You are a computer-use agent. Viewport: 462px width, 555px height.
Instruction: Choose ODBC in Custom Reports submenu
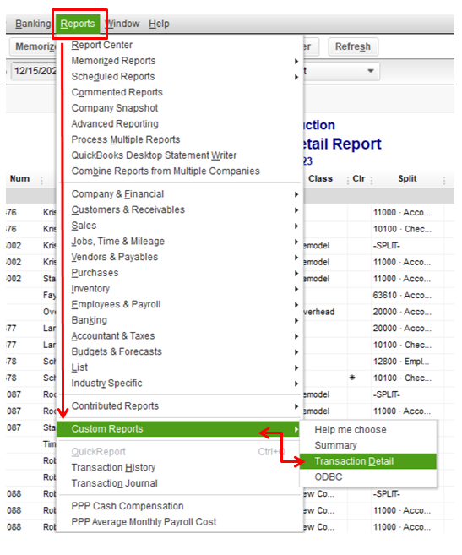tap(368, 476)
